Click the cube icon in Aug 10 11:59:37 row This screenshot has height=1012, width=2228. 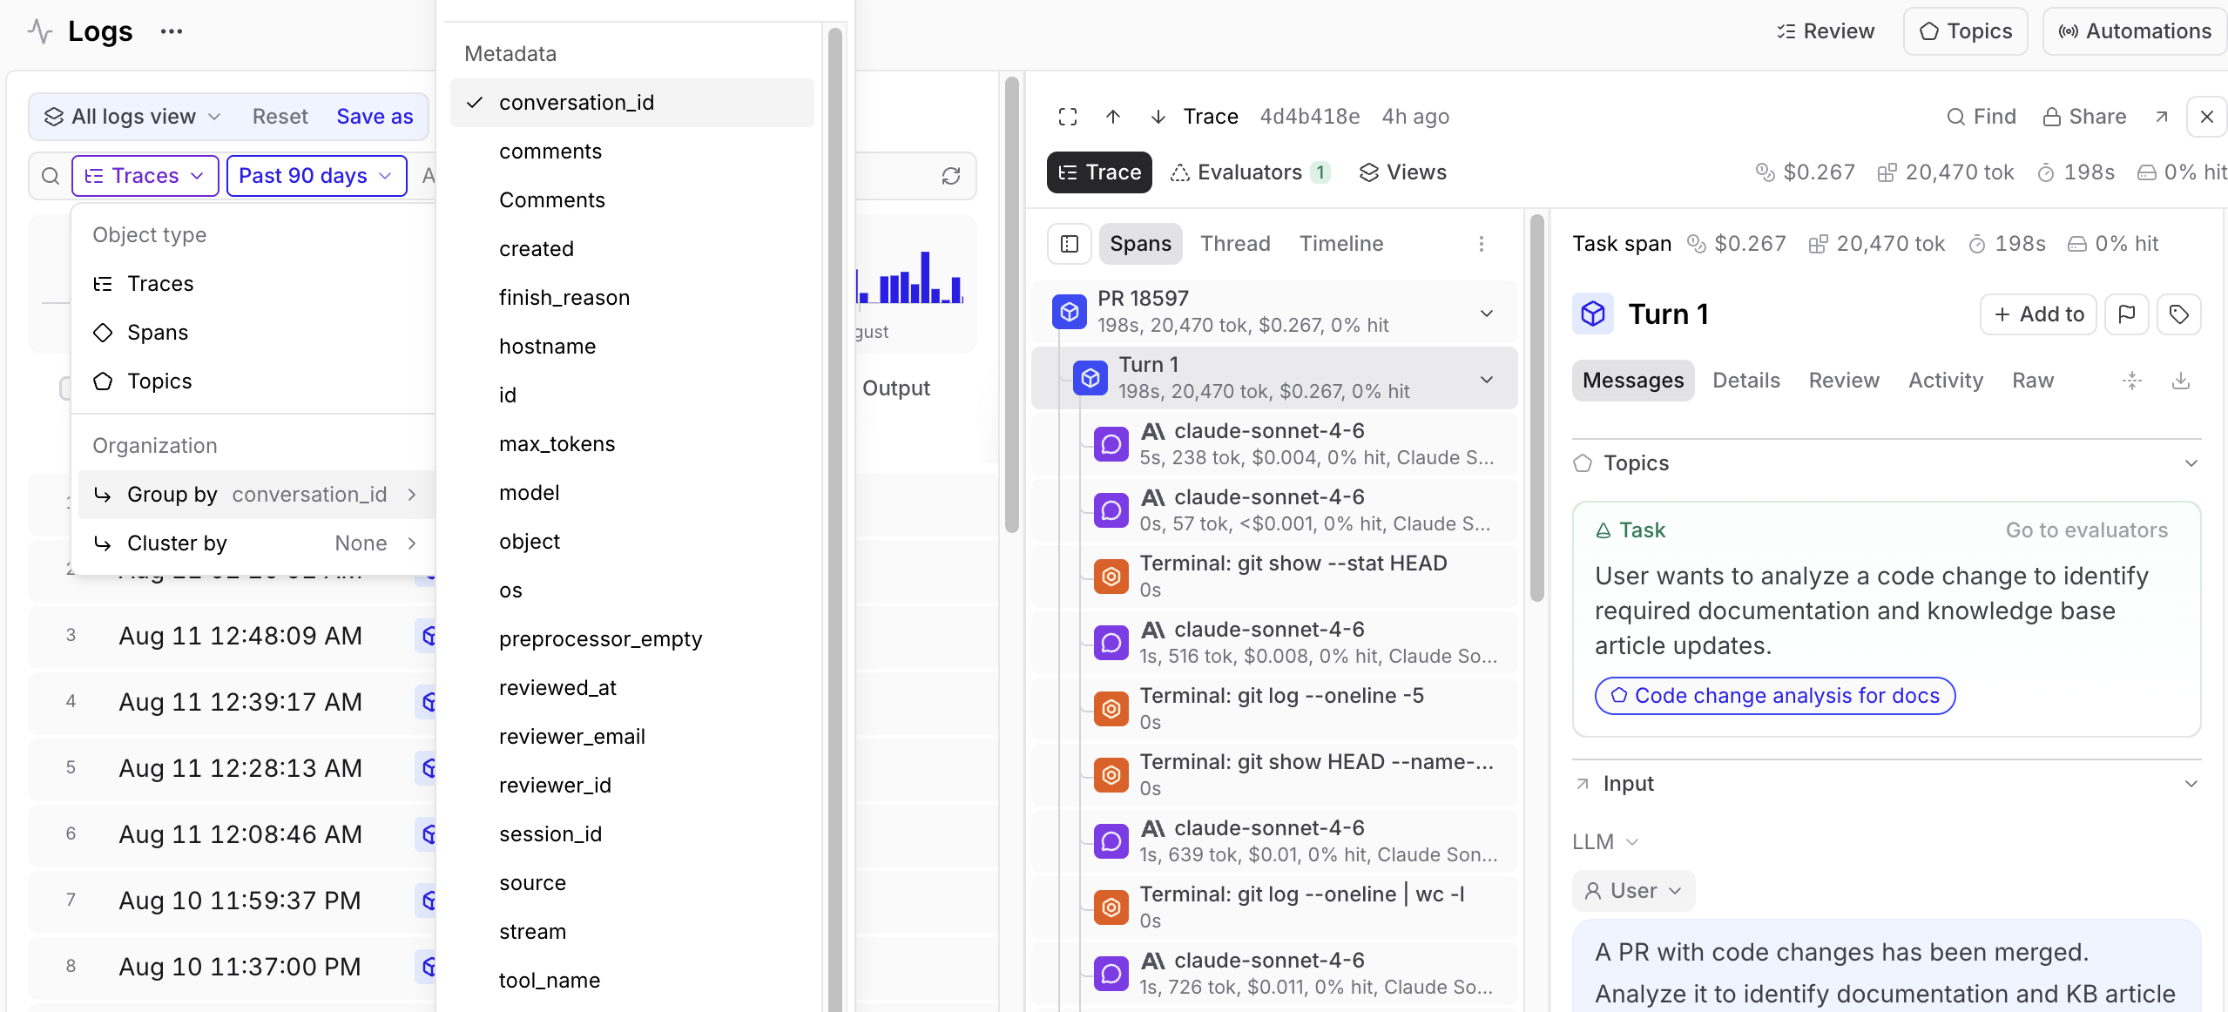(427, 901)
